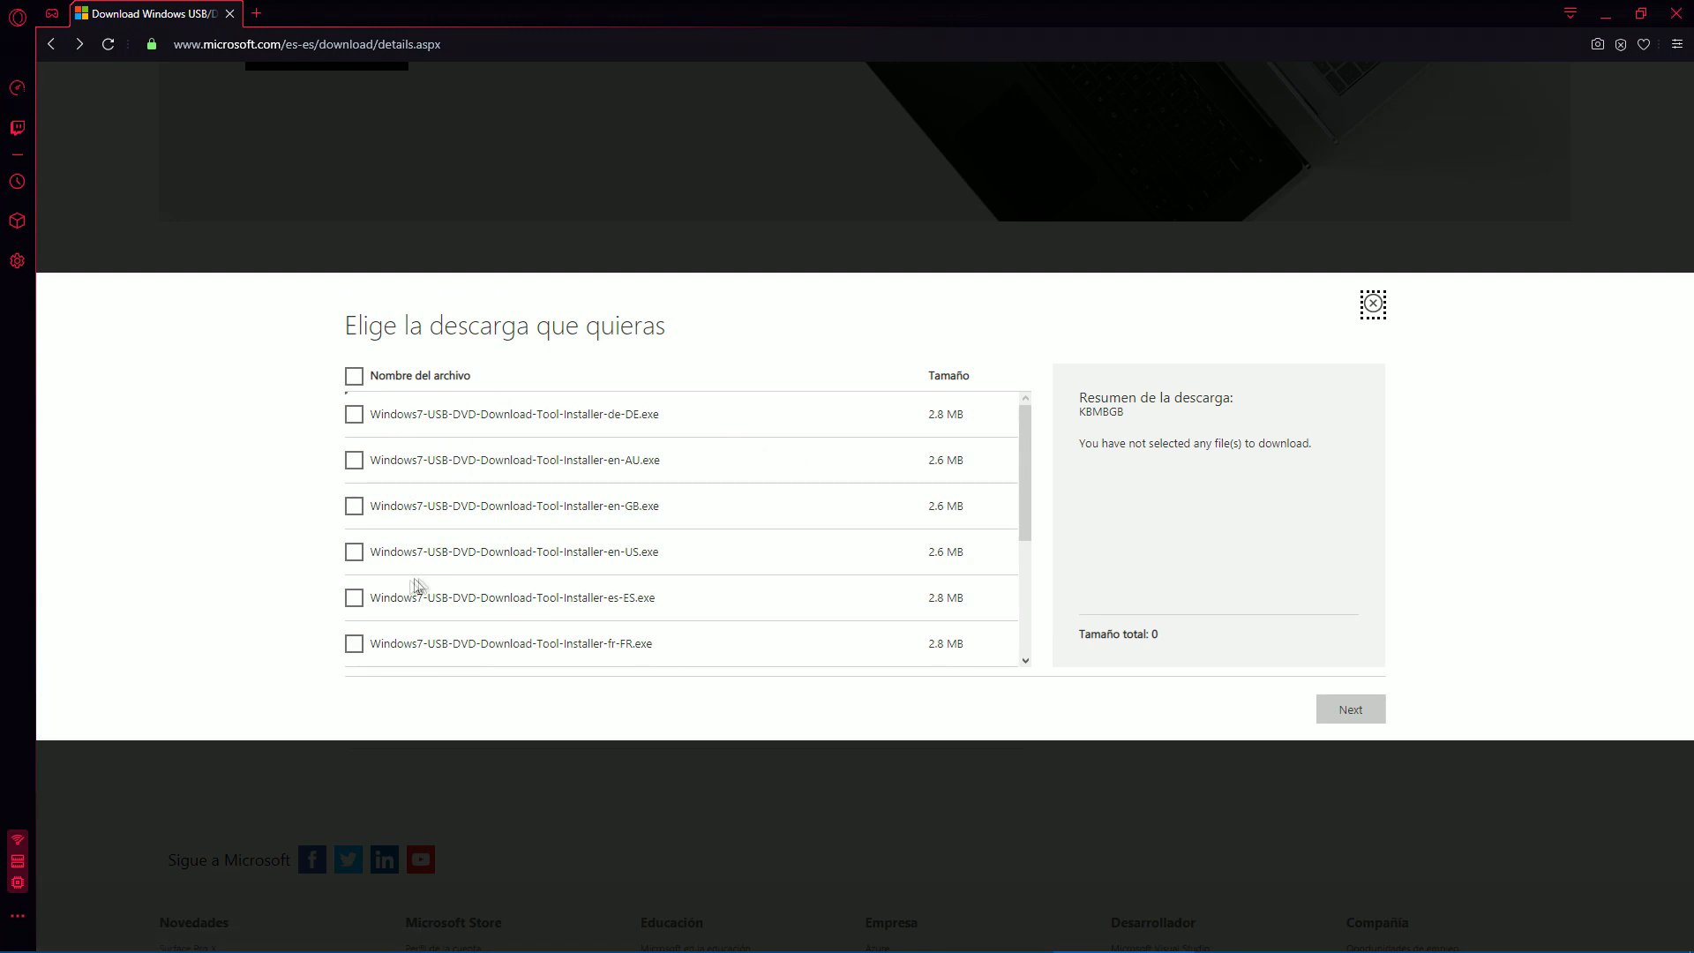1694x953 pixels.
Task: Click the Next button
Action: pyautogui.click(x=1351, y=709)
